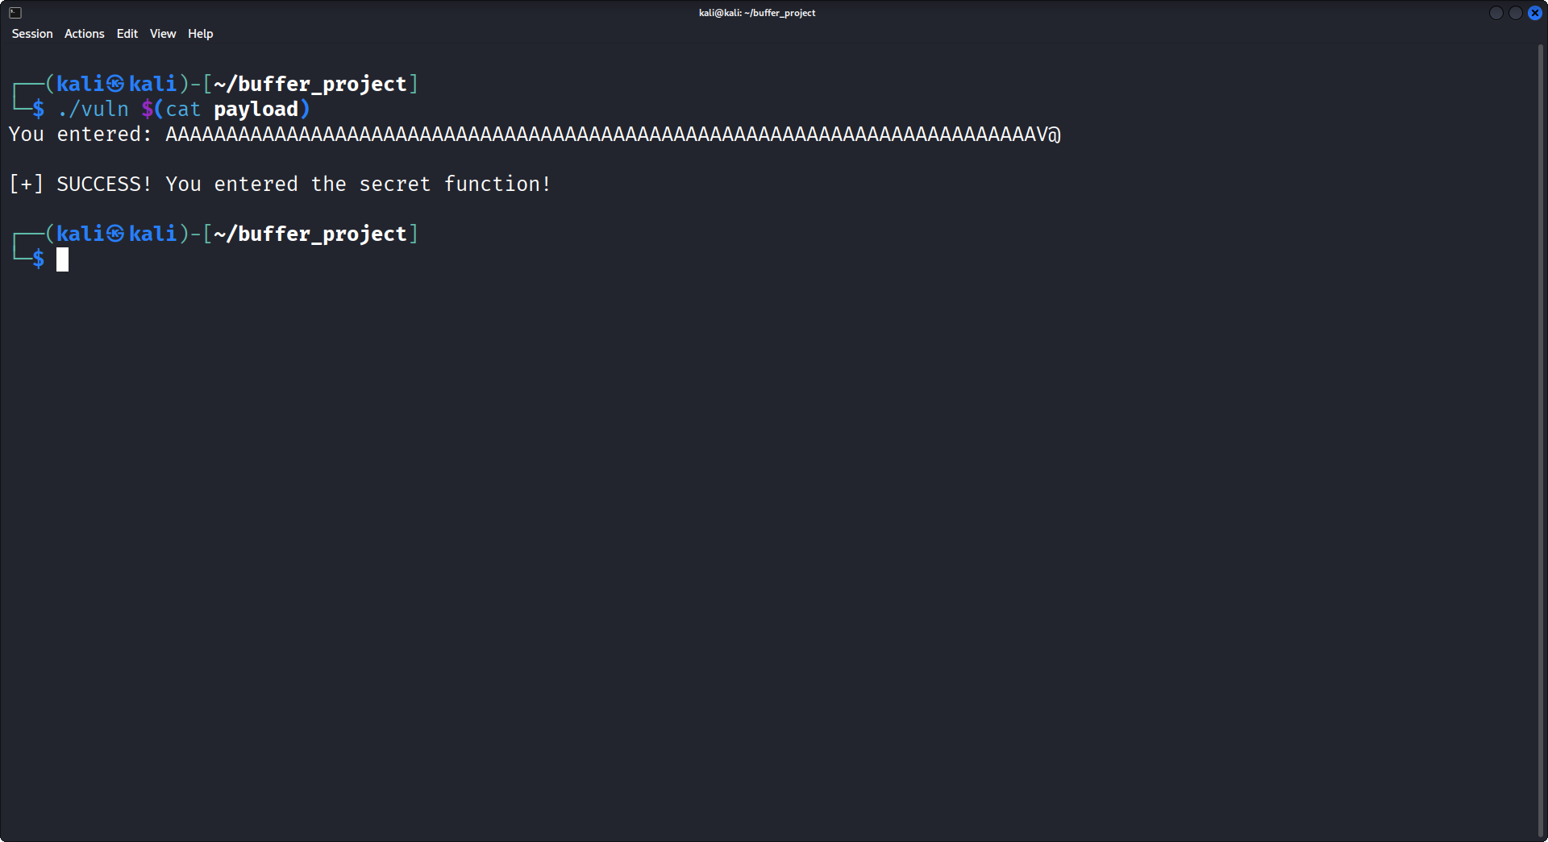Click the You entered output line
The height and width of the screenshot is (842, 1548).
click(x=81, y=135)
